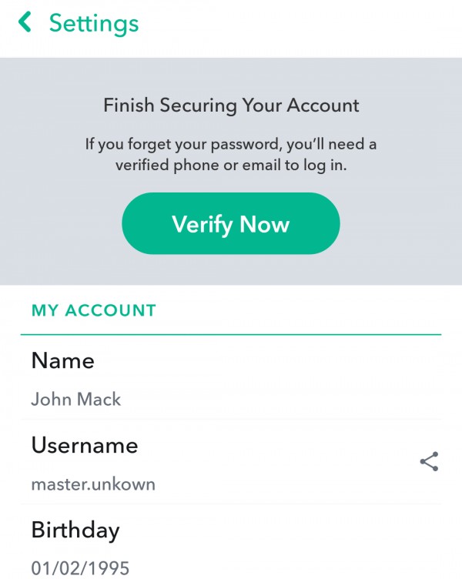Open the Name row label

pyautogui.click(x=62, y=360)
